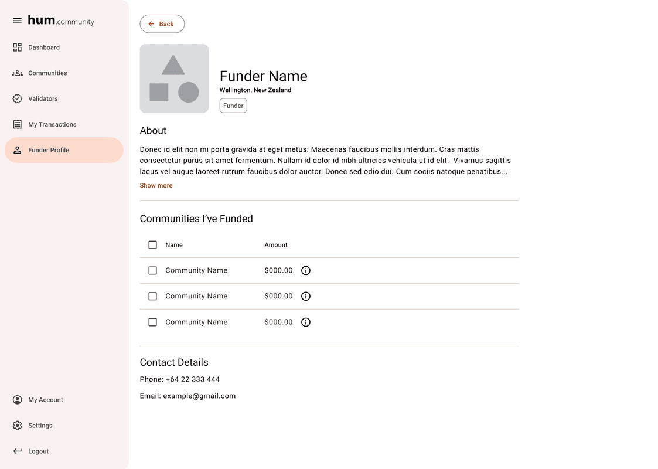Viewport: 658px width, 469px height.
Task: Check the second Community Name row checkbox
Action: 153,297
